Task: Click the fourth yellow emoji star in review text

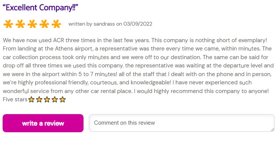Action: [55, 99]
